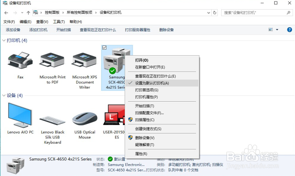The height and width of the screenshot is (176, 295).
Task: Collapse the 设备 (4) group
Action: point(4,95)
